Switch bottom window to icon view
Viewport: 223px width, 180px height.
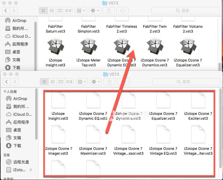[44, 82]
